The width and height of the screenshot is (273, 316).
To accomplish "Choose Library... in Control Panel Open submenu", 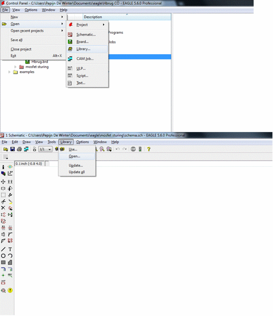I will [x=87, y=49].
